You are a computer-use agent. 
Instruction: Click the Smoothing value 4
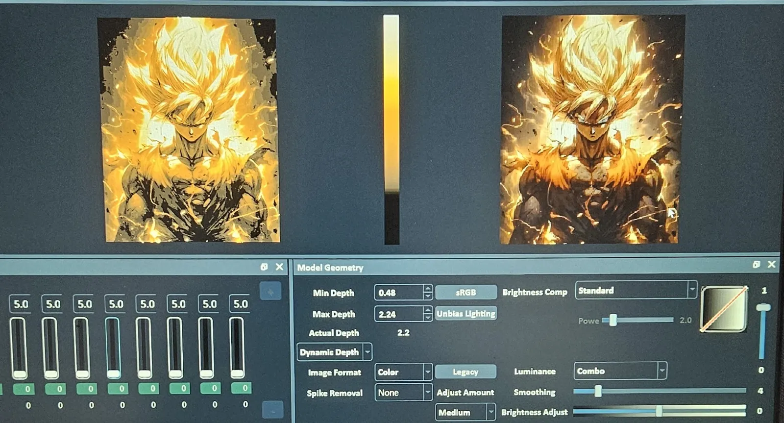point(760,391)
